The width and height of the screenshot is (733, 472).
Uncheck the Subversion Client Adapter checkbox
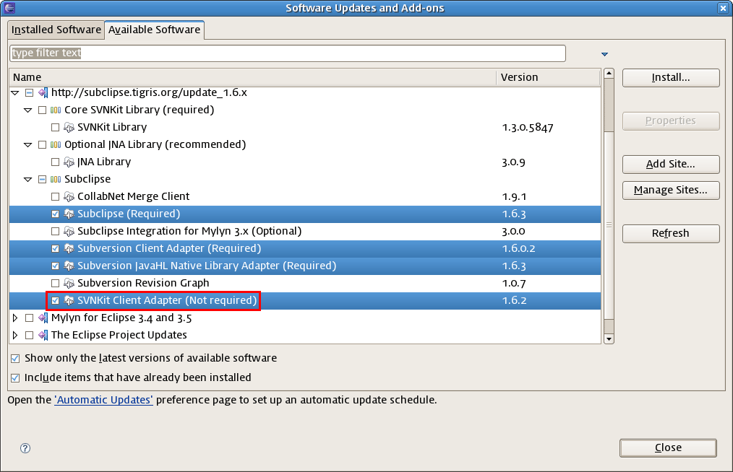click(x=55, y=248)
